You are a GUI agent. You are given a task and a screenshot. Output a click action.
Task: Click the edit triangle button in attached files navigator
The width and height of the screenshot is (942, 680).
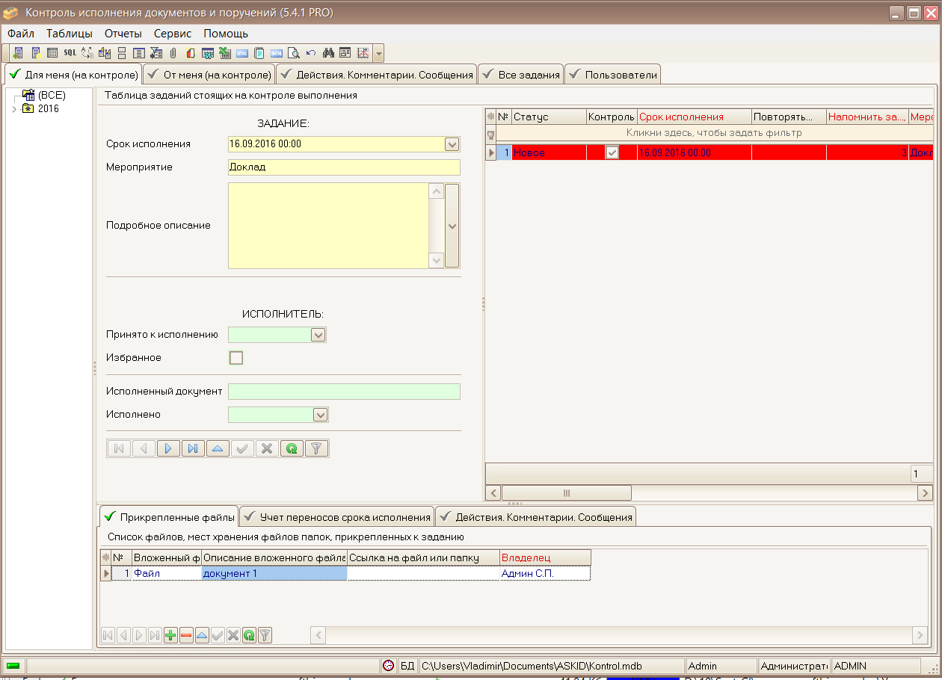click(x=202, y=635)
